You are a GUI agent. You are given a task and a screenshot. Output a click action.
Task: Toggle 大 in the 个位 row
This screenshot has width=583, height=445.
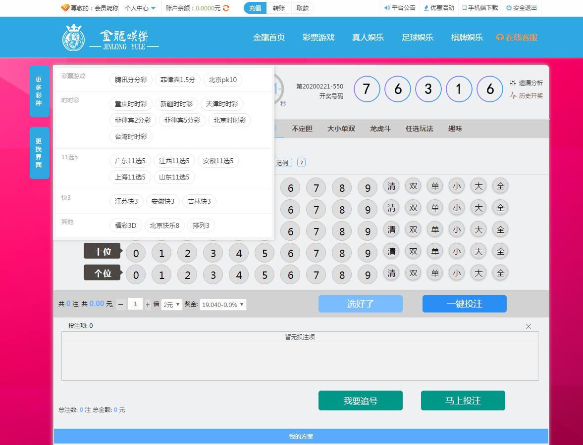478,273
